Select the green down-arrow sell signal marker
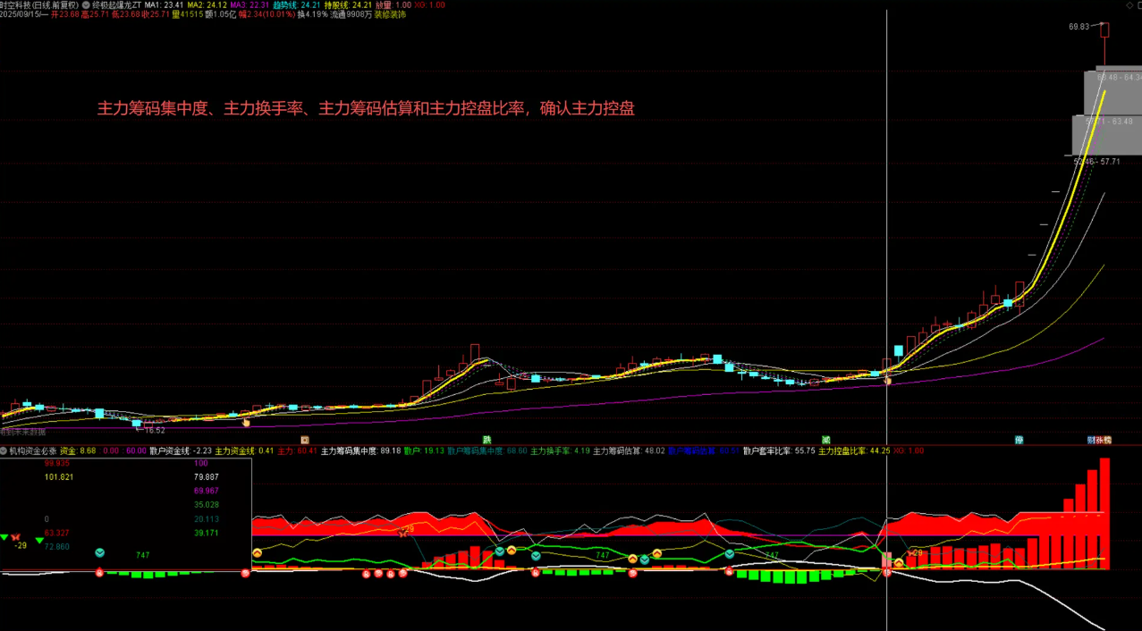The width and height of the screenshot is (1142, 631). [x=39, y=541]
